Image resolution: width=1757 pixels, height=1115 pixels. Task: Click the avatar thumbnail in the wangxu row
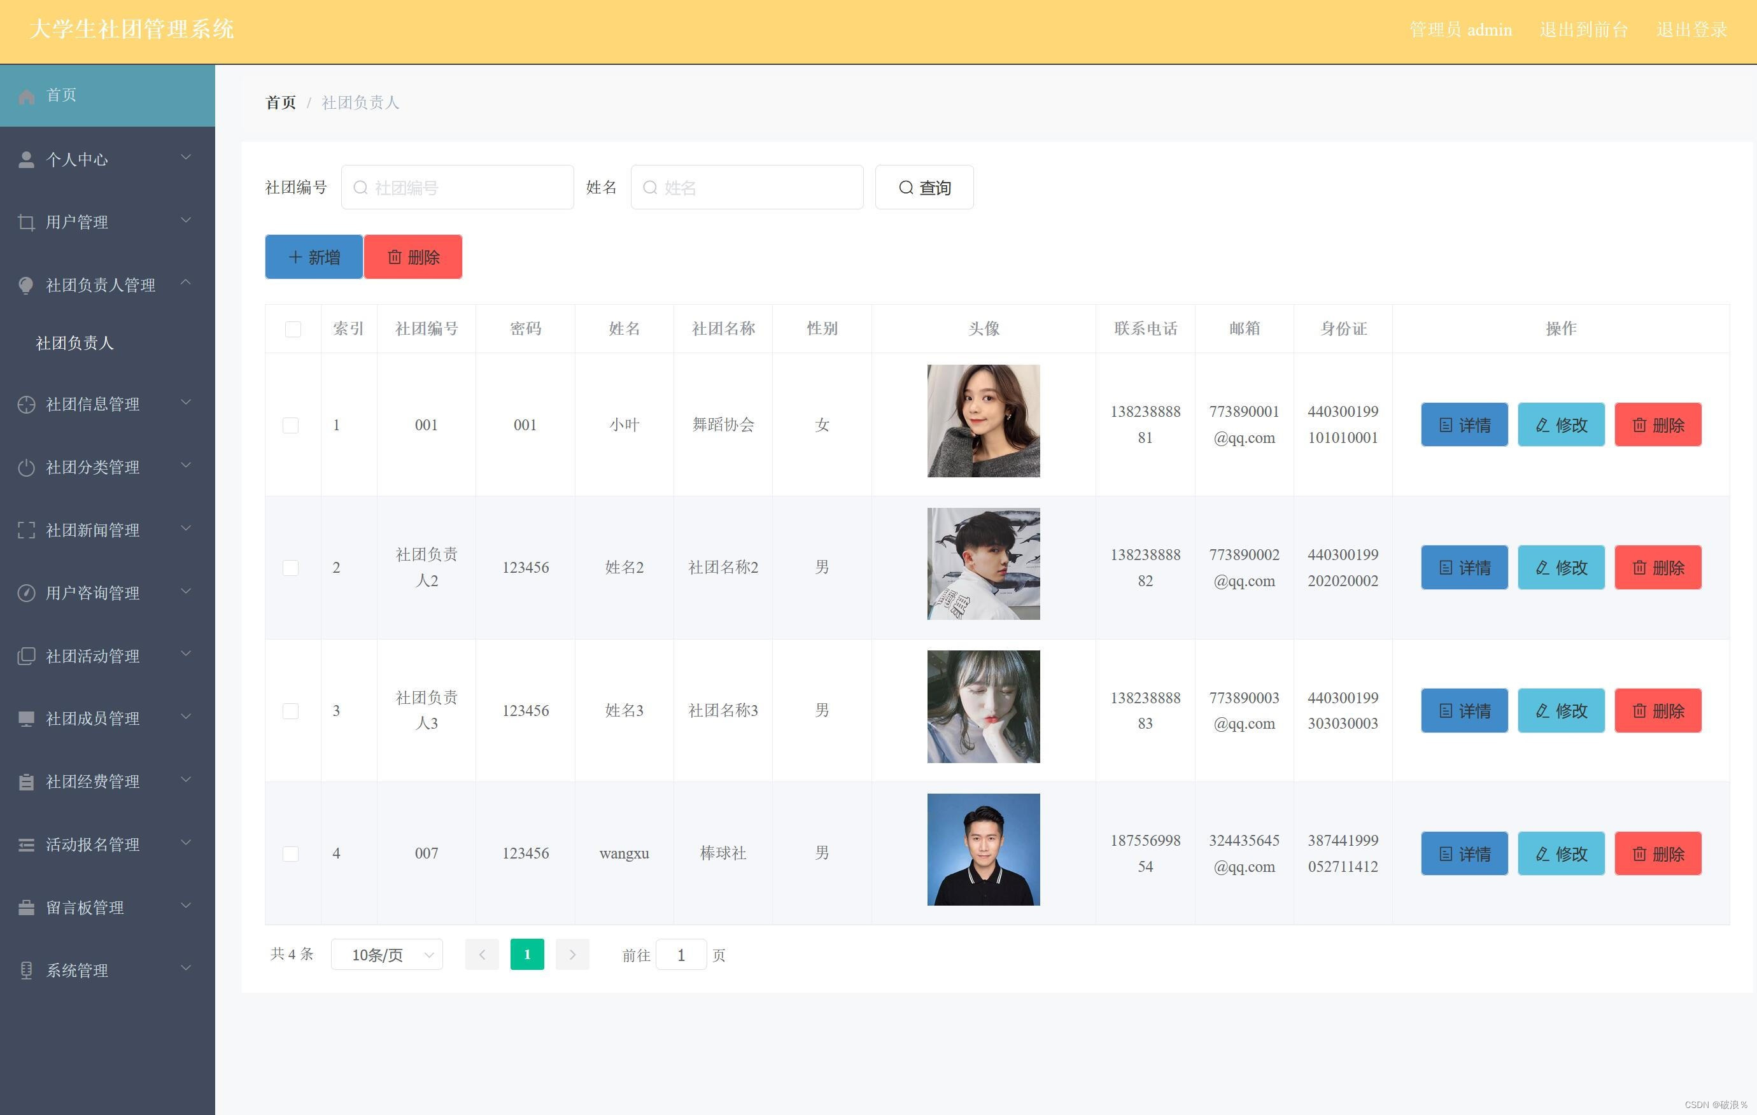(x=983, y=850)
